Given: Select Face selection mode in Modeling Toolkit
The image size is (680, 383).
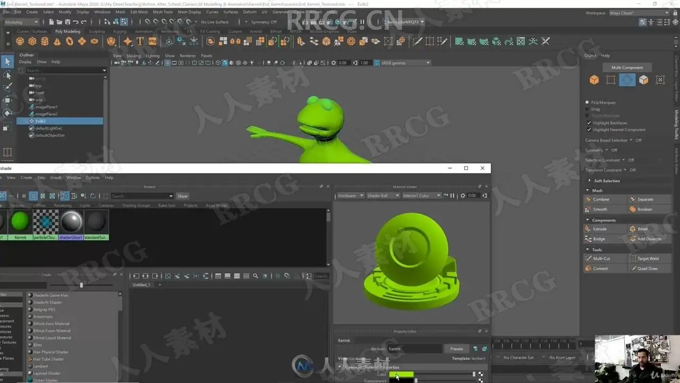Looking at the screenshot, I should 644,80.
